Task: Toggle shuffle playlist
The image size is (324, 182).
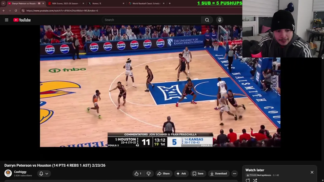Action: (255, 180)
